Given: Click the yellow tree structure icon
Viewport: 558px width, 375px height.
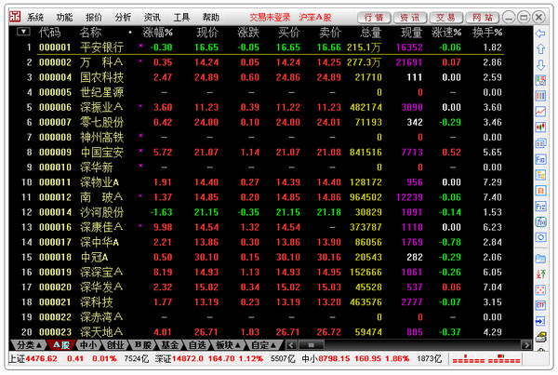Looking at the screenshot, I should [540, 175].
